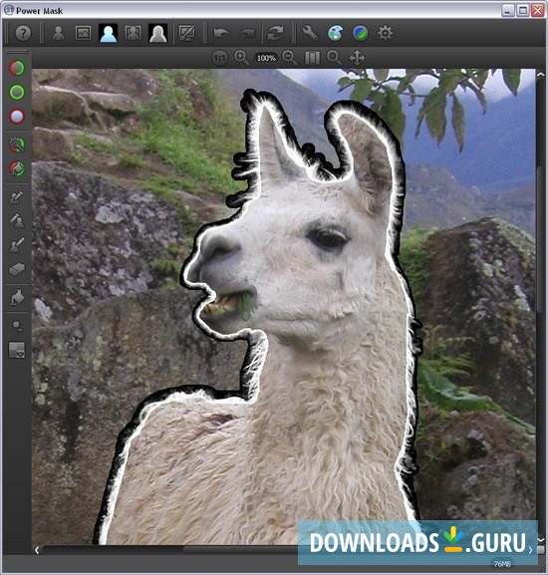548x575 pixels.
Task: Toggle the split view panel icon
Action: tap(312, 58)
